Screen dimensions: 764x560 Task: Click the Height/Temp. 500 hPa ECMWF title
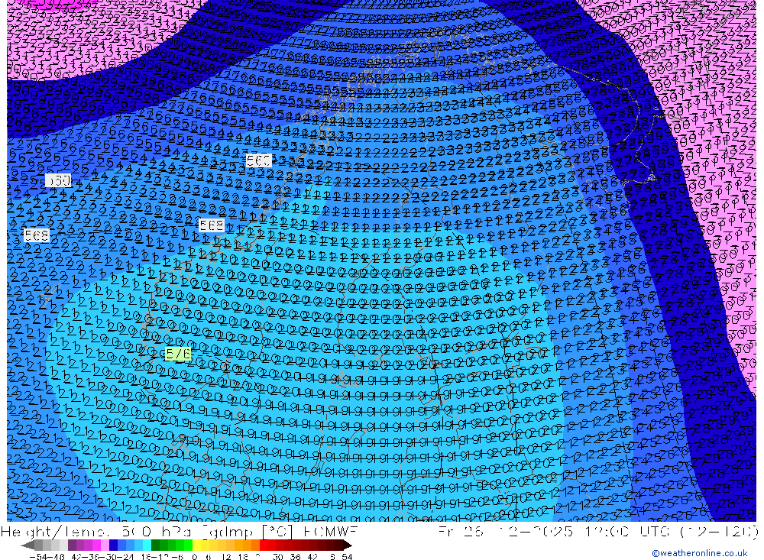coord(179,531)
